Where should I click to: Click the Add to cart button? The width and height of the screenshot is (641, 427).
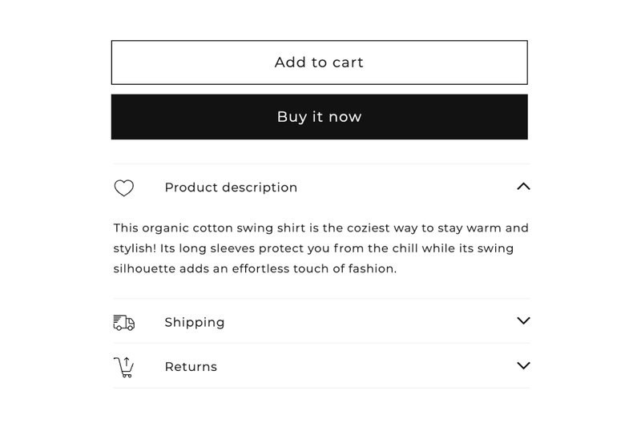coord(319,62)
